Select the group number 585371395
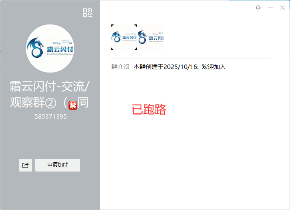290x210 pixels. 50,117
